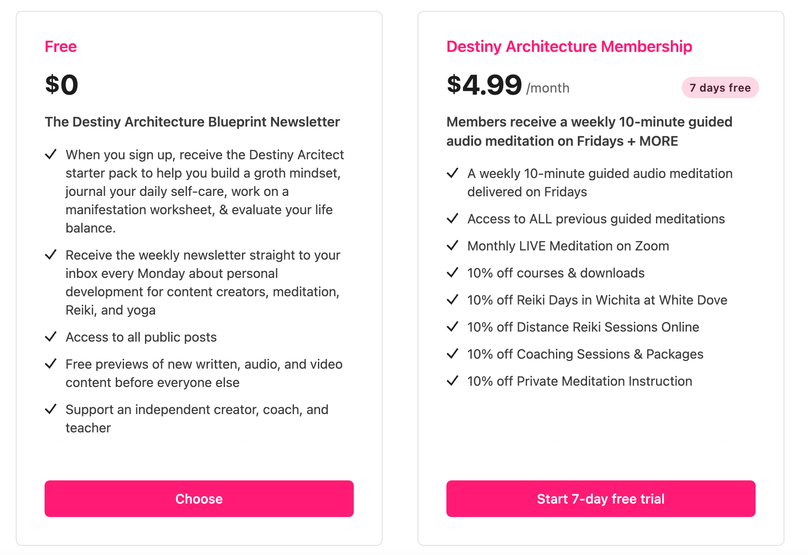Click checkmark beside Free previews item
The width and height of the screenshot is (808, 555).
pyautogui.click(x=51, y=364)
